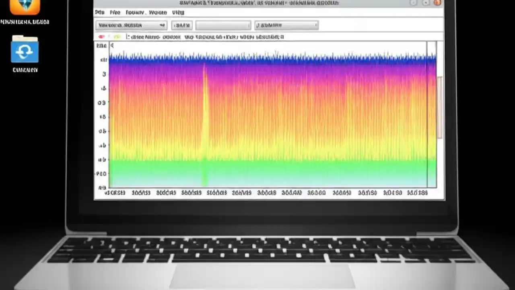Screen dimensions: 515x290
Task: Open the blue sync folder on the desktop
Action: click(x=25, y=50)
